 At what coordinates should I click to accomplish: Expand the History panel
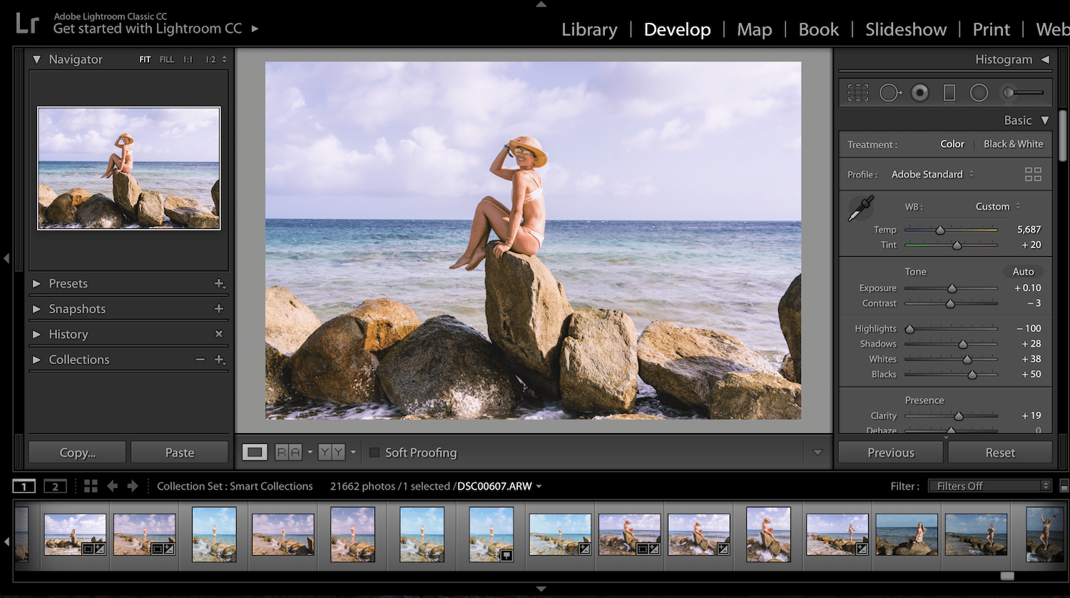point(68,334)
